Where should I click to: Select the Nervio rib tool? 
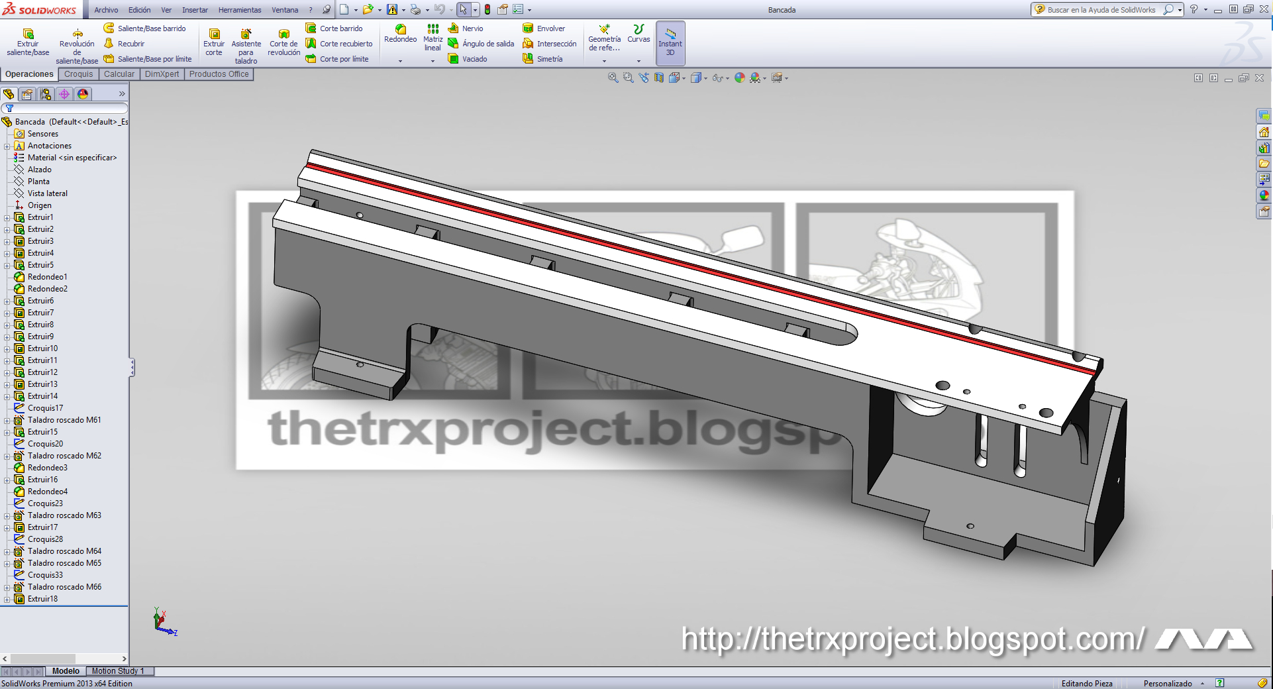point(466,28)
